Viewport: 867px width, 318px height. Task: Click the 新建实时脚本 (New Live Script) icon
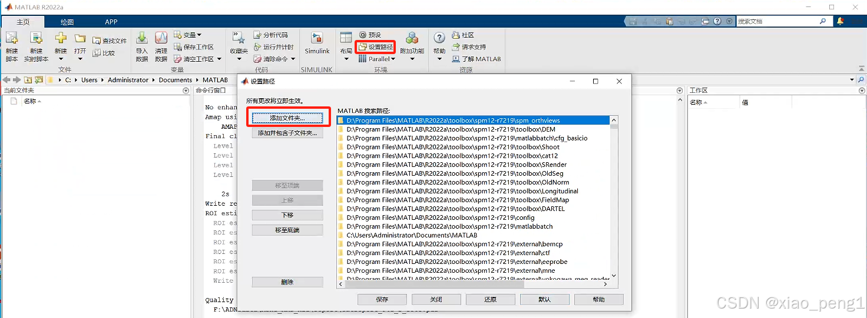pos(37,39)
